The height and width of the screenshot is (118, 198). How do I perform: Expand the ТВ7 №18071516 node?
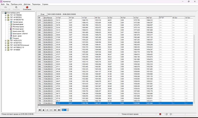[5, 43]
